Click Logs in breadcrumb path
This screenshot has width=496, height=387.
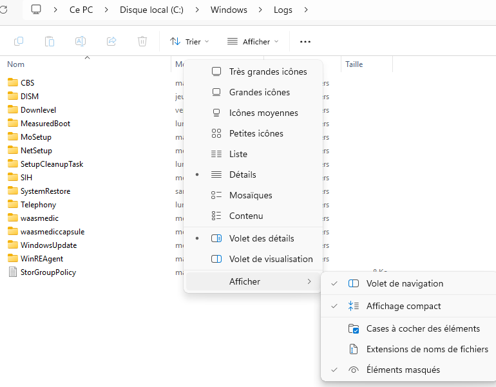coord(283,10)
